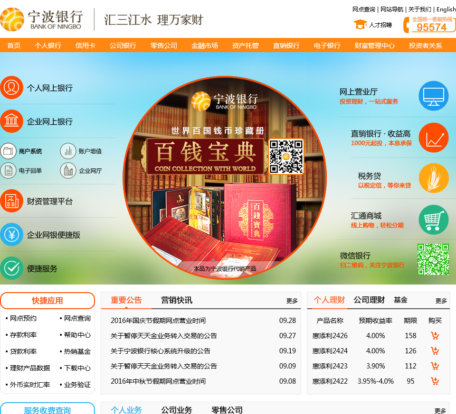
Task: Open the 个人银行 menu
Action: pyautogui.click(x=47, y=46)
